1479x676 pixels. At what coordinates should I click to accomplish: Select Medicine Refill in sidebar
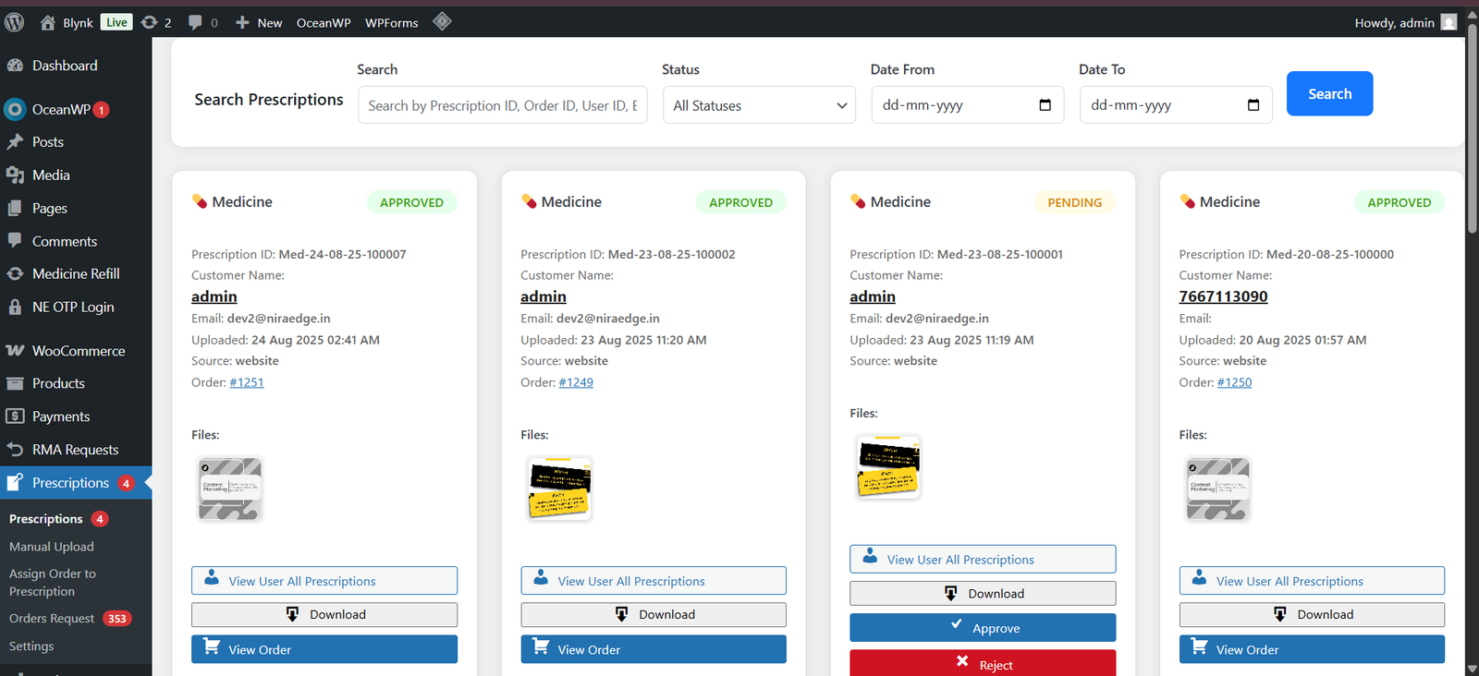(76, 273)
